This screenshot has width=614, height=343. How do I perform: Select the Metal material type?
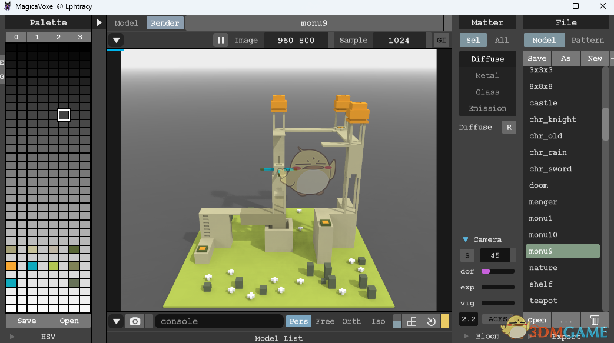(487, 75)
